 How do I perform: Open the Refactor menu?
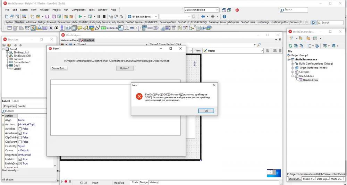(x=44, y=10)
